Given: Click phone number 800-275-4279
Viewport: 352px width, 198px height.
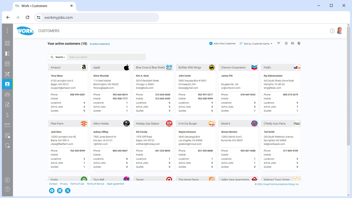Looking at the screenshot, I should 291,95.
